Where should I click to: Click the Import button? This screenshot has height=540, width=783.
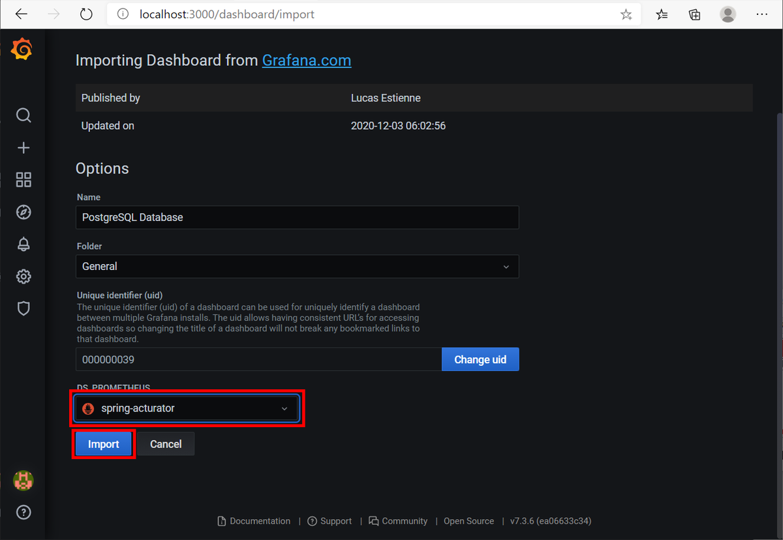point(104,444)
